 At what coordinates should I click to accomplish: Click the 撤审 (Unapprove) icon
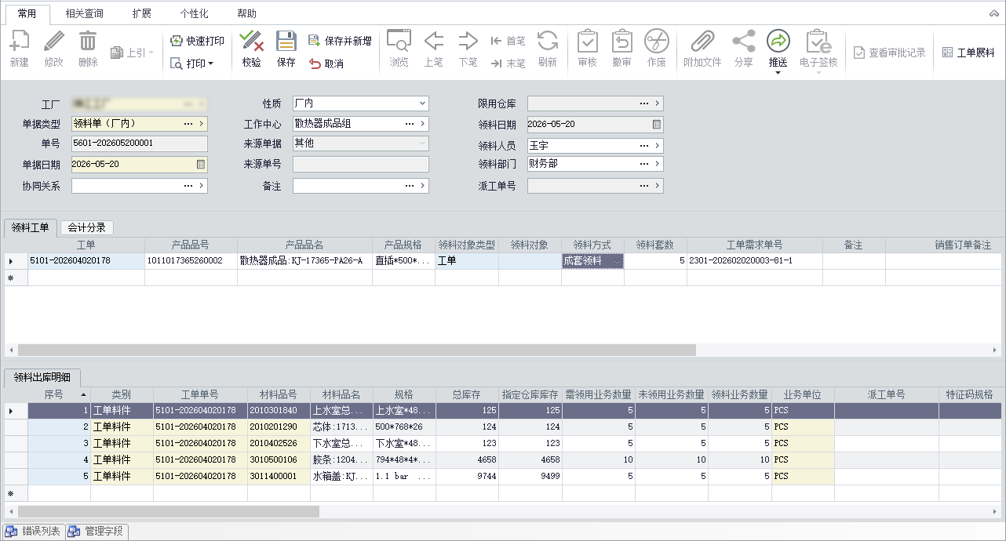621,41
